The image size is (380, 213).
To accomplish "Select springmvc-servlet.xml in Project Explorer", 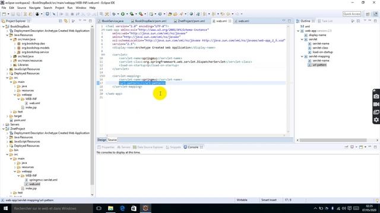I will pyautogui.click(x=43, y=180).
